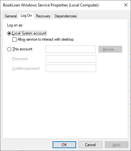Focus the Confirm password input field
Image resolution: width=131 pixels, height=151 pixels.
click(x=71, y=68)
